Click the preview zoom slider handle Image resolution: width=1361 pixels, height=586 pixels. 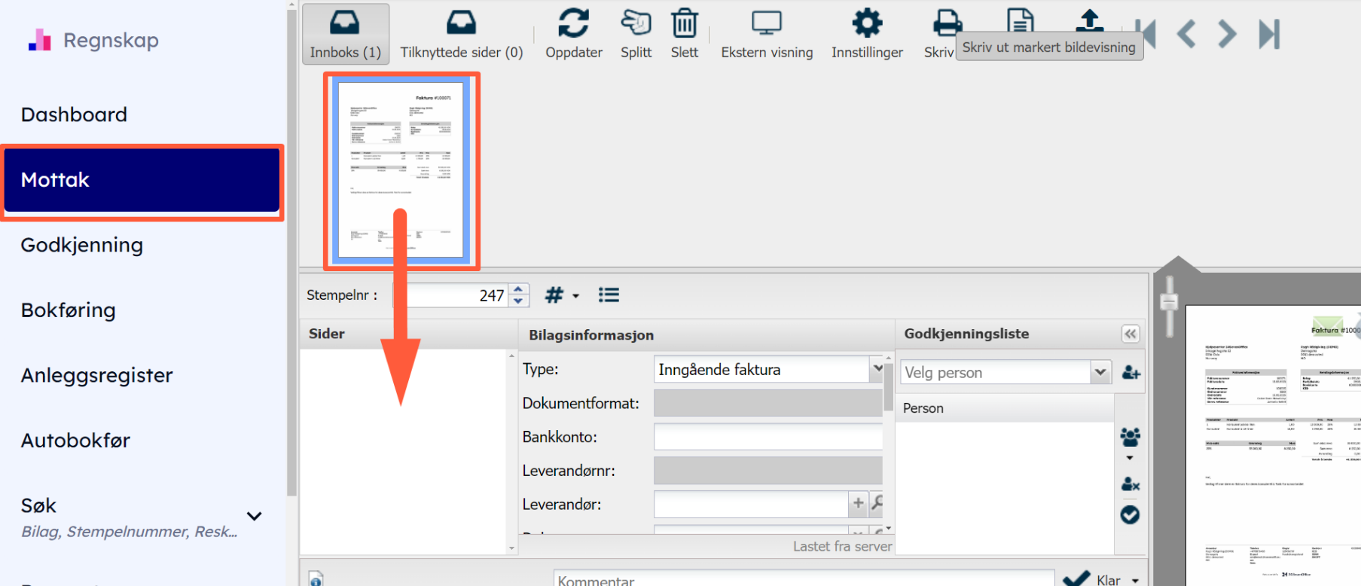click(1169, 303)
